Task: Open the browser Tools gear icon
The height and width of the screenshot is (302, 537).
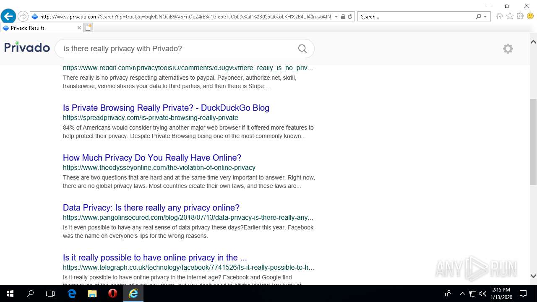Action: [x=520, y=16]
